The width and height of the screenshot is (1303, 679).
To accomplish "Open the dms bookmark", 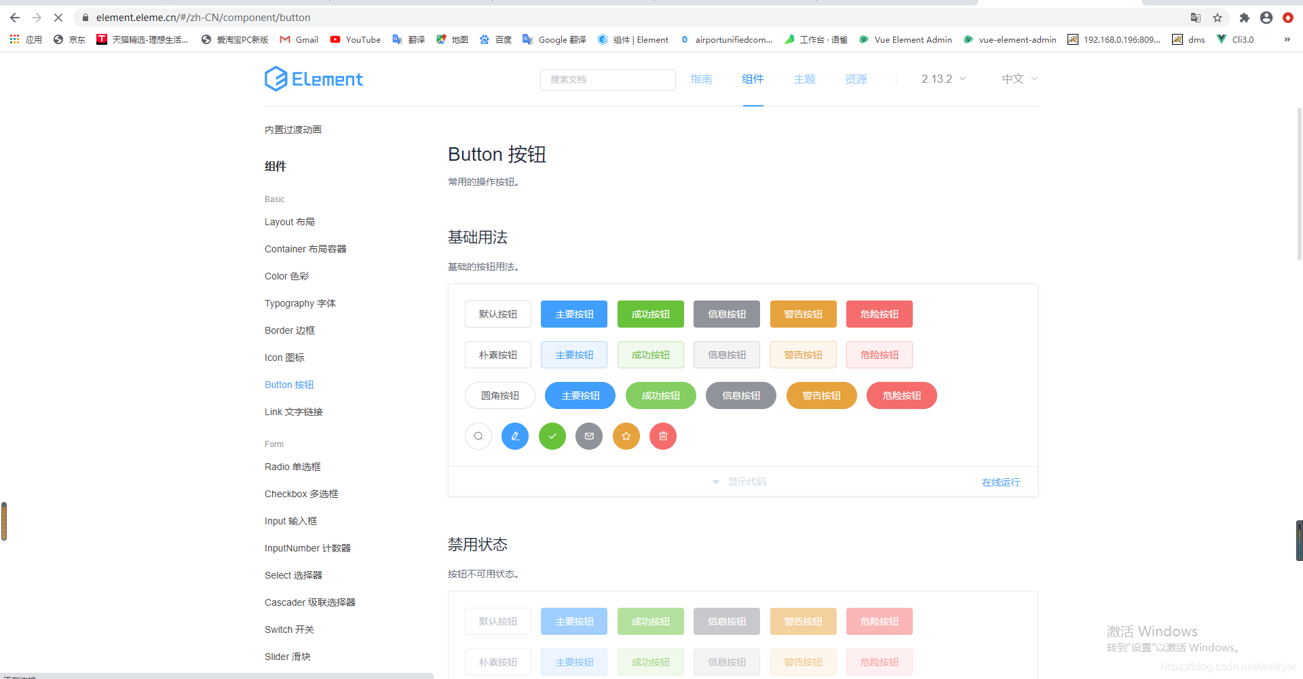I will 1189,39.
